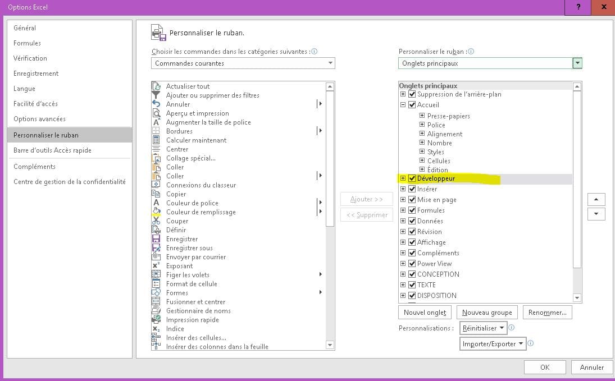Image resolution: width=615 pixels, height=381 pixels.
Task: Click the Augmenter la taille de police icon
Action: (156, 122)
